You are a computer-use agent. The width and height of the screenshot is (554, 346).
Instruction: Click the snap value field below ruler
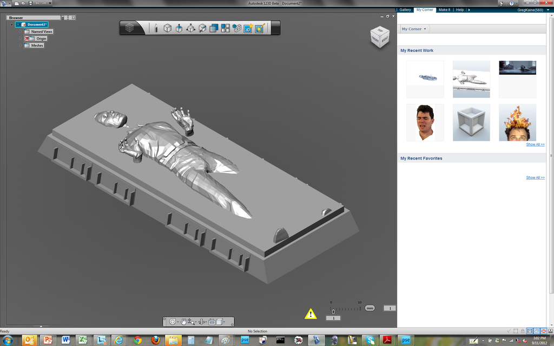tap(333, 318)
